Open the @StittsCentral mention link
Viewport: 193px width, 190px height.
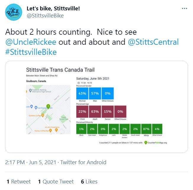coord(153,42)
